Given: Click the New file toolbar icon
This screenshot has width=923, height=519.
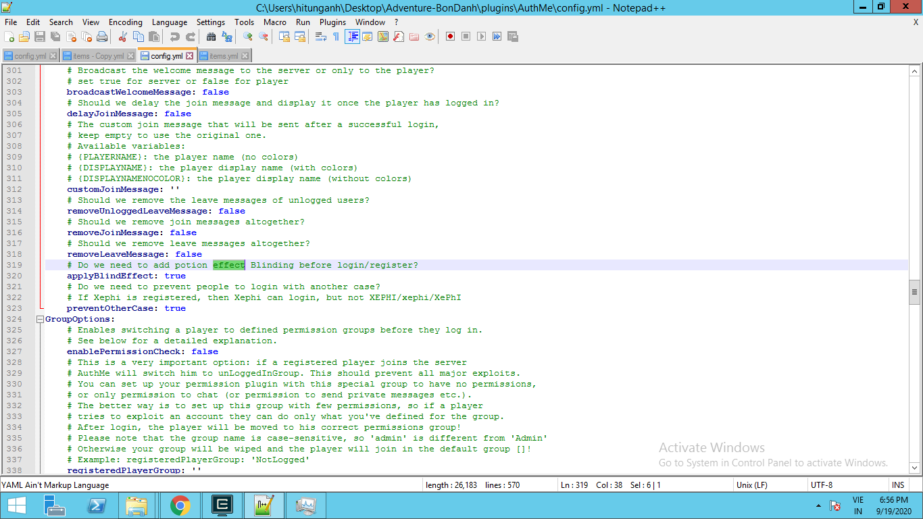Looking at the screenshot, I should coord(9,36).
